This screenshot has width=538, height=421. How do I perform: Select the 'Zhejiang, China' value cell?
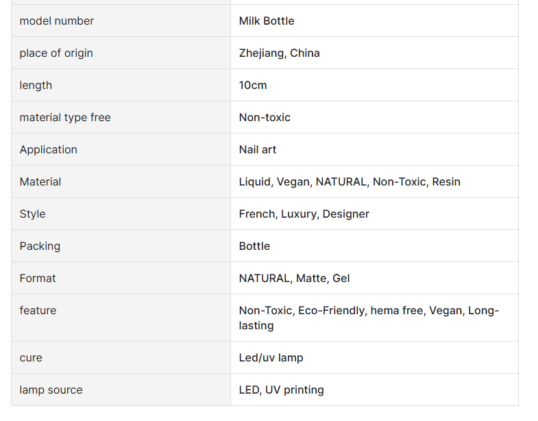point(374,53)
